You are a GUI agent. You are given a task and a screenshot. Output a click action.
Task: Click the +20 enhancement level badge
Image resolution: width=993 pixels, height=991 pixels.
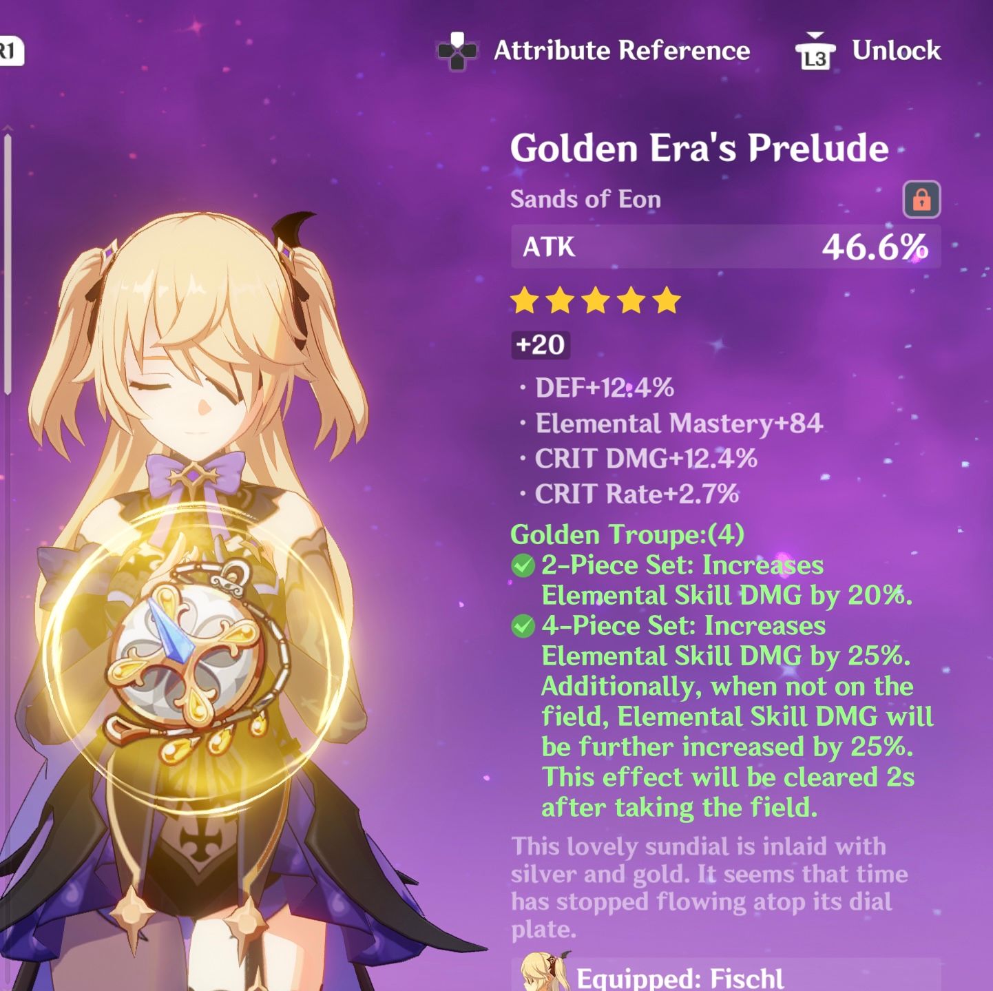click(541, 345)
